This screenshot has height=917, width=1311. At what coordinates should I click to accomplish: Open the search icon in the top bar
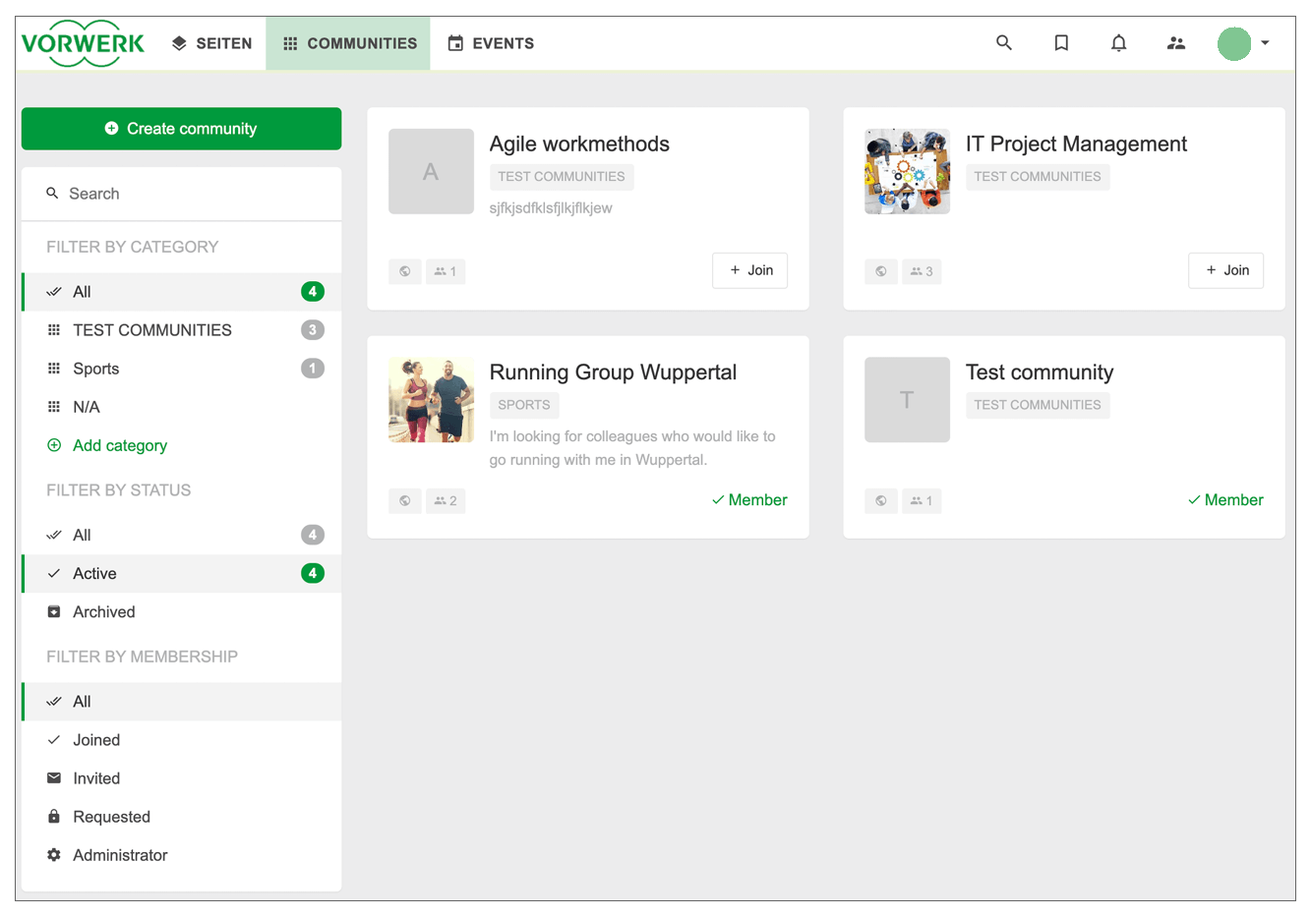[x=1003, y=42]
